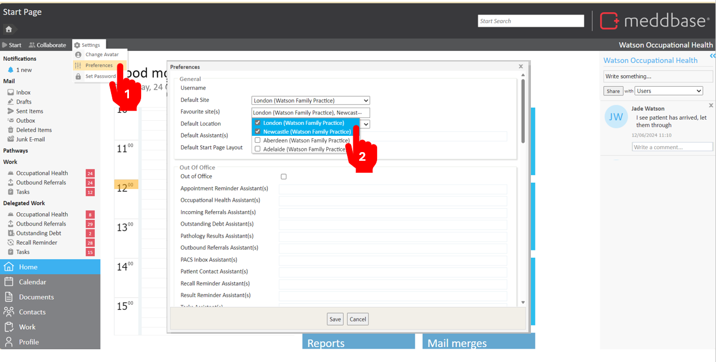
Task: Click the Junk E-mail folder icon
Action: pyautogui.click(x=10, y=139)
